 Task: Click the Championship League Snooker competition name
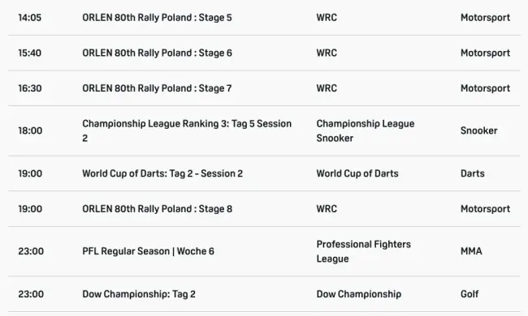366,130
